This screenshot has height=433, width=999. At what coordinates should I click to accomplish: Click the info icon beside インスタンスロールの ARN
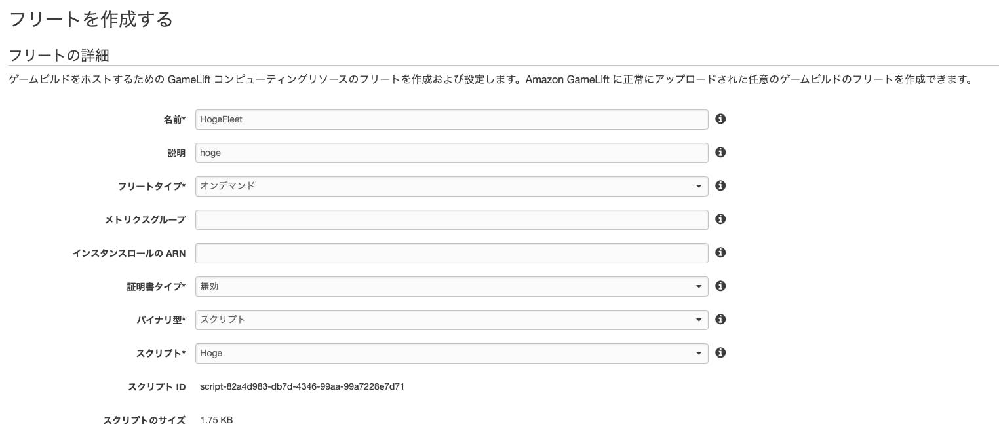coord(720,253)
